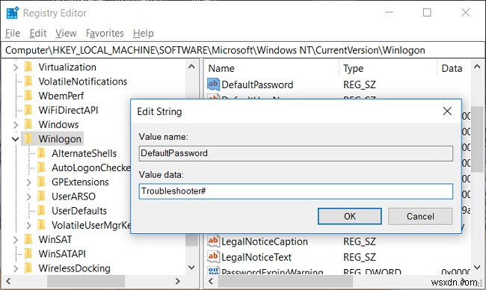
Task: Expand the Virtualization key
Action: tap(16, 67)
